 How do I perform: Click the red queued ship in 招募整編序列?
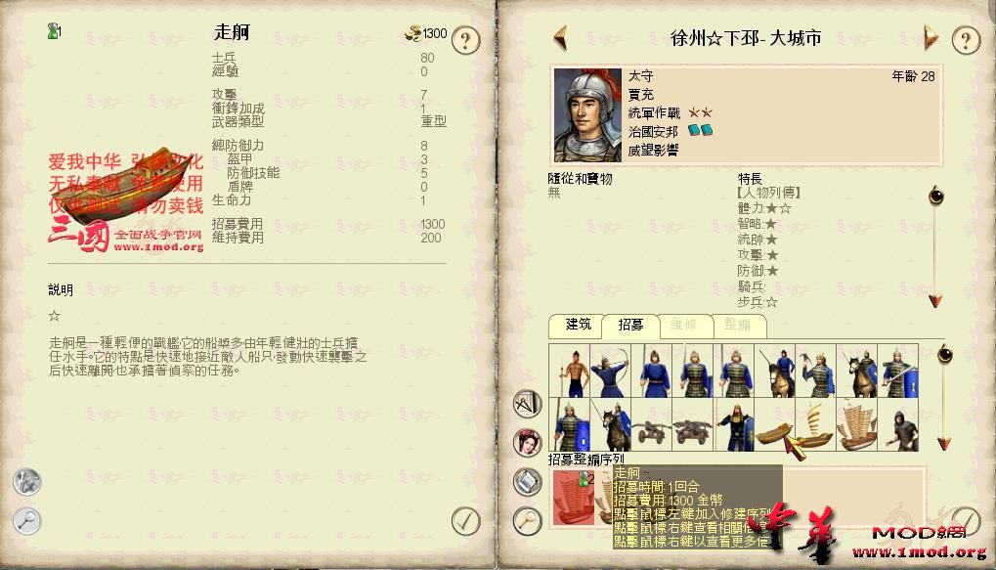coord(574,498)
